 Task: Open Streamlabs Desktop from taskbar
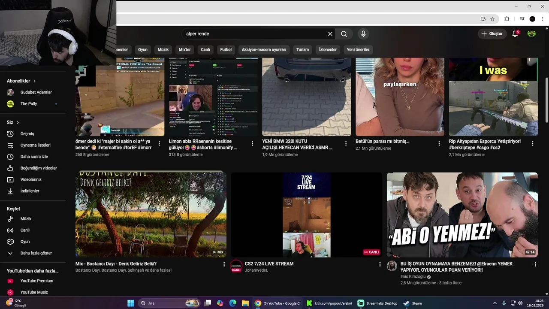click(378, 303)
